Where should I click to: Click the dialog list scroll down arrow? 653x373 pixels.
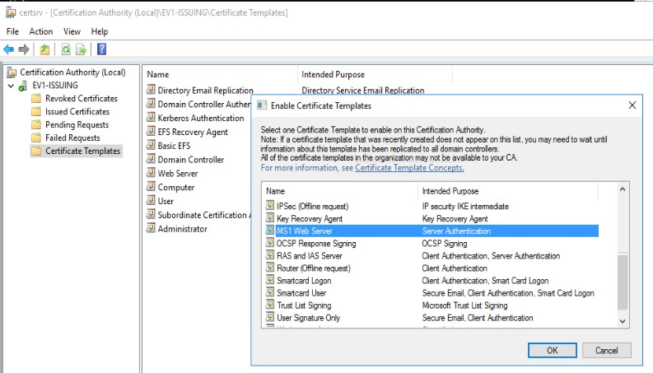tap(623, 321)
